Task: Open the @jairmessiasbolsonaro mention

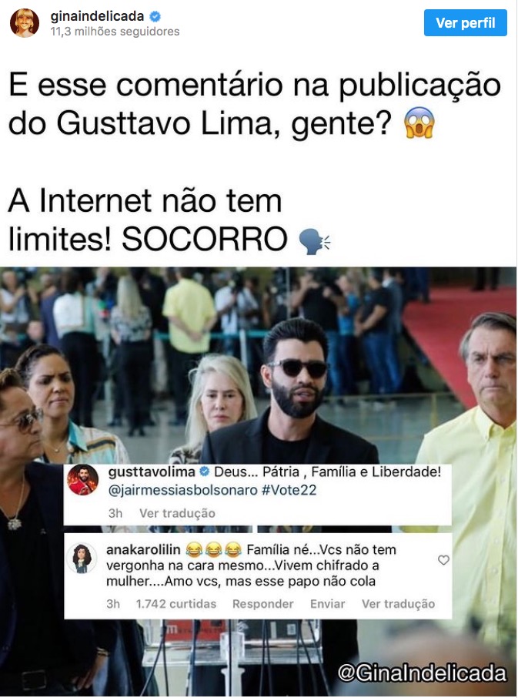Action: tap(182, 490)
